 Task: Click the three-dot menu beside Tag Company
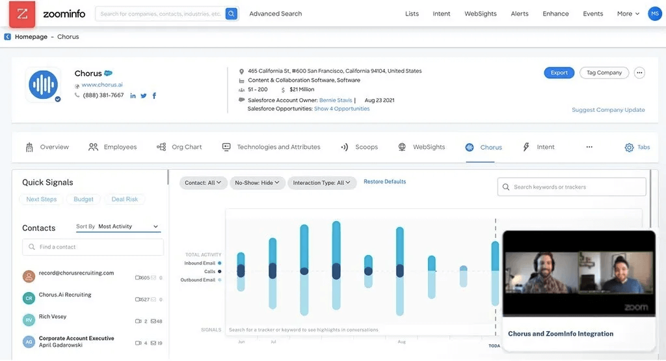pos(639,73)
